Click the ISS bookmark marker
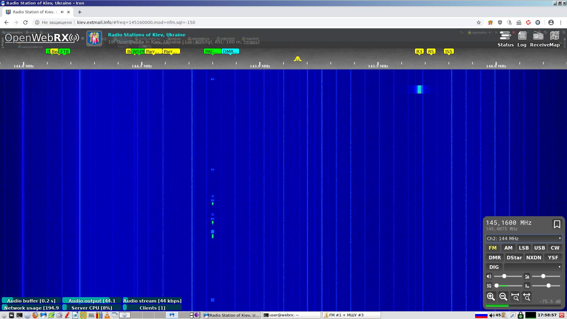Screen dimensions: 567x319 (449, 52)
